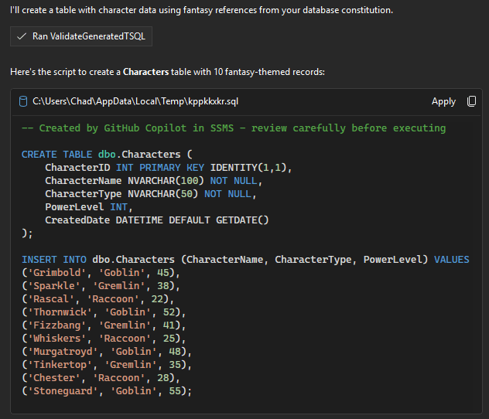The width and height of the screenshot is (489, 419).
Task: Click the 'Murgatroyd' Goblin values row
Action: pos(107,352)
